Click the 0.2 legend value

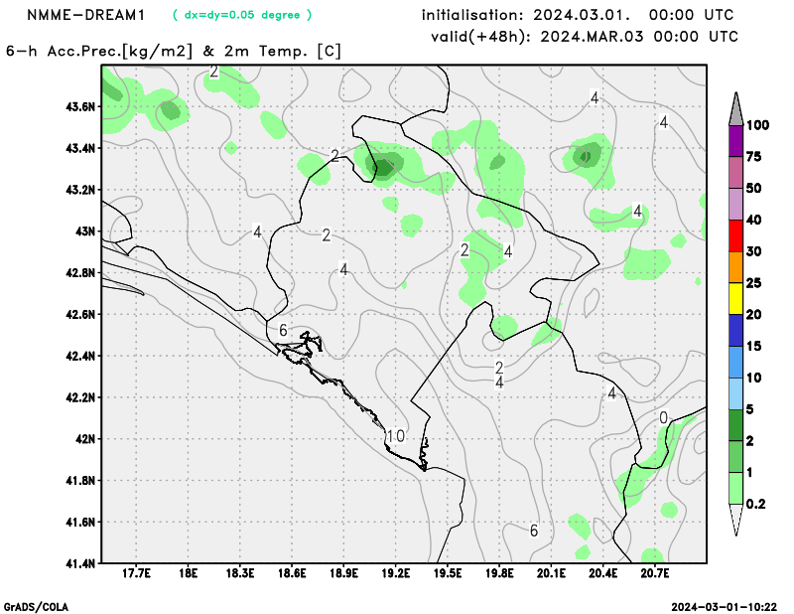(755, 504)
